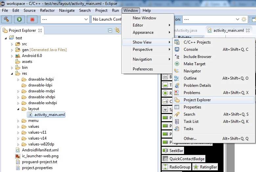Viewport: 256px width, 172px height.
Task: Click Collapse All icon in Project Explorer
Action: click(x=110, y=30)
